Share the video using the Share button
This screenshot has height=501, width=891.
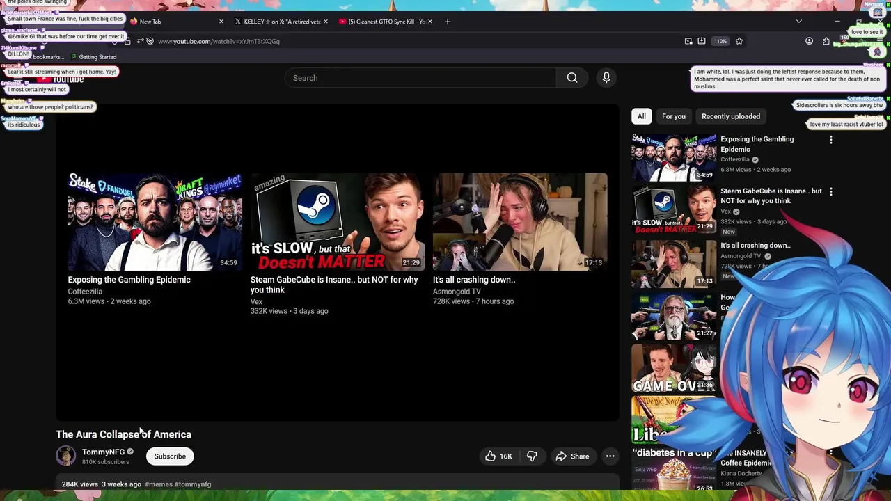pos(572,456)
